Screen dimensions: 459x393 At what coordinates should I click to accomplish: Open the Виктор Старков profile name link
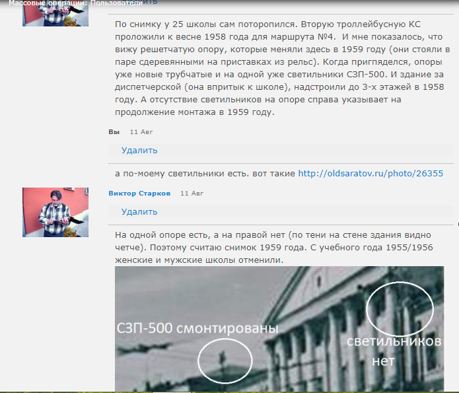(x=139, y=193)
